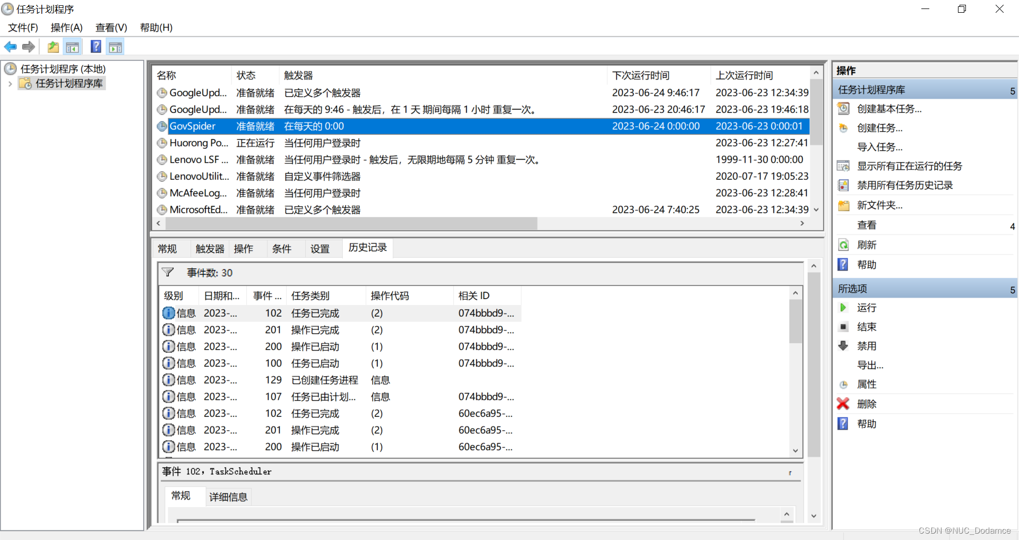Image resolution: width=1019 pixels, height=540 pixels.
Task: Click Task Scheduler (本地) root clock icon
Action: point(10,68)
